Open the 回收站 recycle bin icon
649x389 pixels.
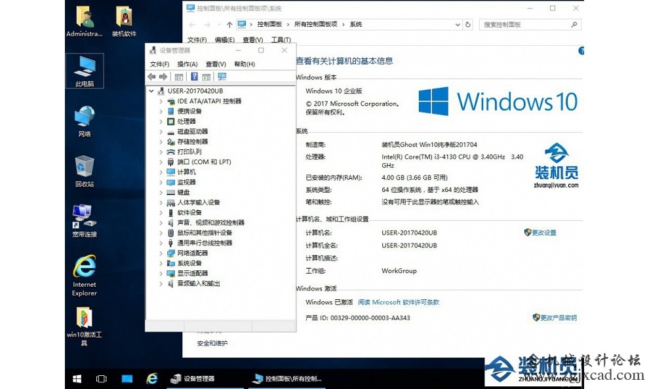(85, 171)
